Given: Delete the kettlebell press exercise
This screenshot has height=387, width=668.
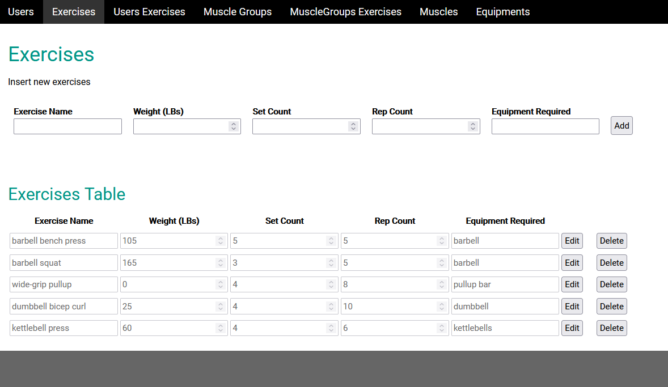Looking at the screenshot, I should click(x=611, y=328).
